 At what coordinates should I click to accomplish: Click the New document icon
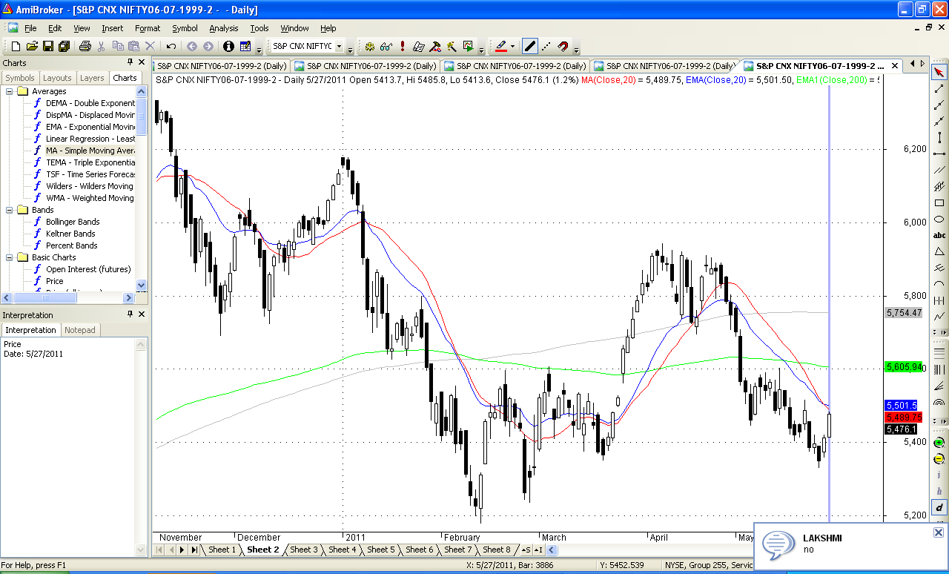click(15, 46)
